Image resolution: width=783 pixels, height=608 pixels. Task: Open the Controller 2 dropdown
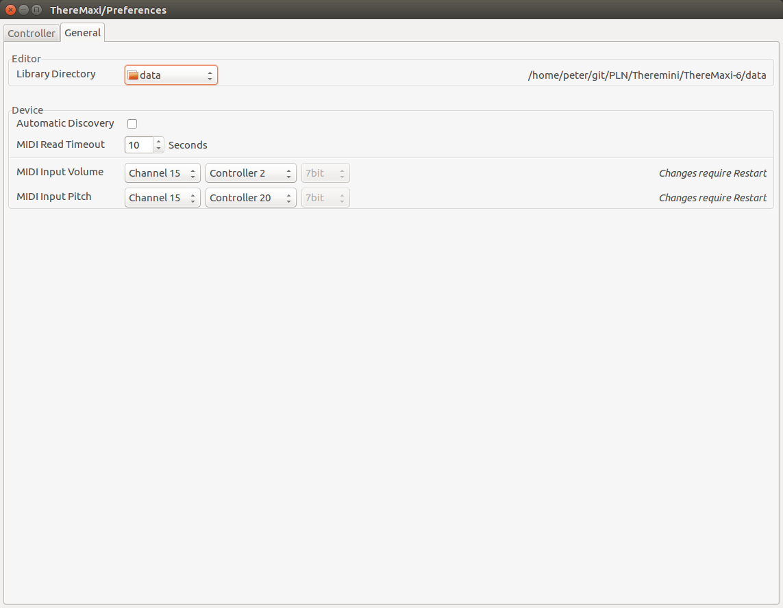click(251, 173)
